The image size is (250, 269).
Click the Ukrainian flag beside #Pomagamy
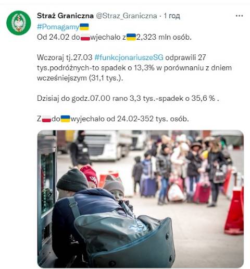[x=84, y=27]
